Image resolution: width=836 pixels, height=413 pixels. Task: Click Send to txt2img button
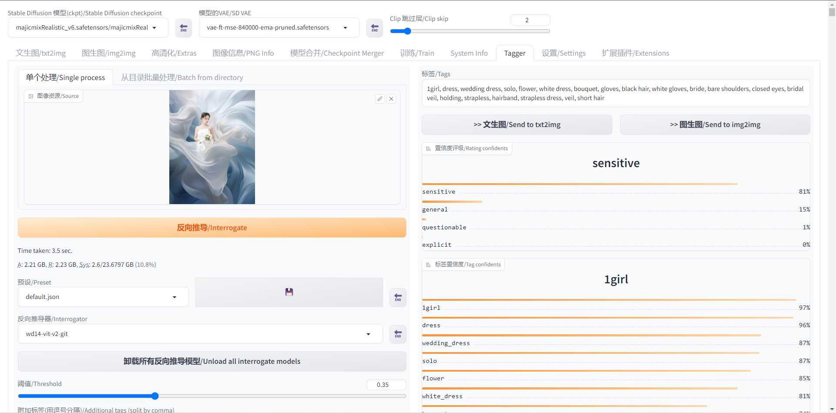(517, 124)
